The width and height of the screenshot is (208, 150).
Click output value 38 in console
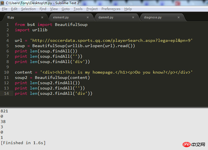(x=3, y=122)
